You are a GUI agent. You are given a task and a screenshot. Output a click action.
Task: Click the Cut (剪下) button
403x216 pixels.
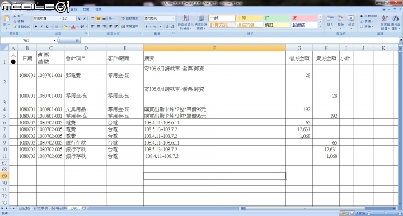[18, 16]
